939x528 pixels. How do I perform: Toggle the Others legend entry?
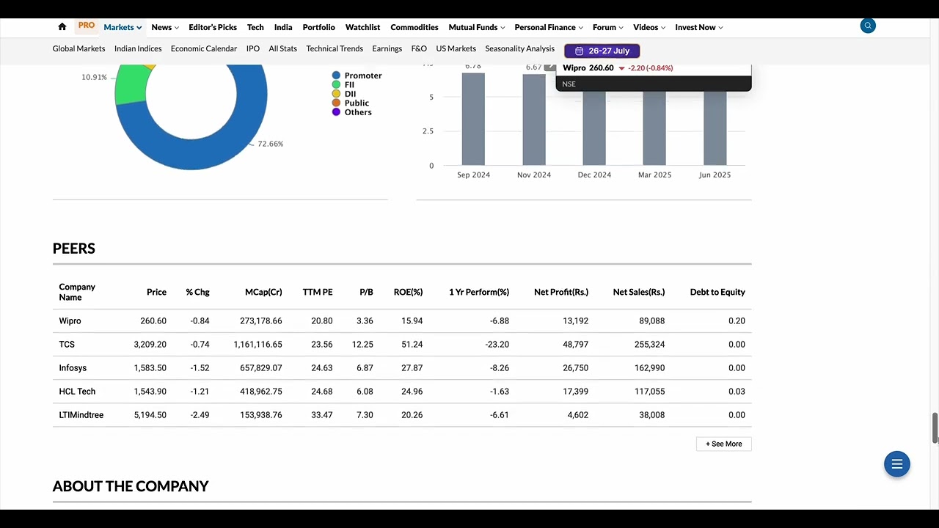pos(352,112)
